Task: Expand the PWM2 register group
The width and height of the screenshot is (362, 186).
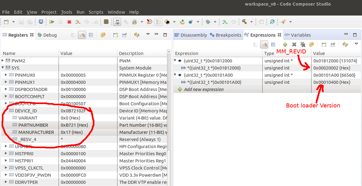Action: pyautogui.click(x=3, y=61)
